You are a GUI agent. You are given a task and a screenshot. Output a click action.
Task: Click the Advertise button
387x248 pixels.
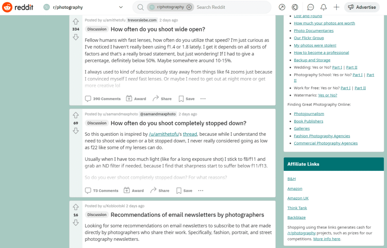coord(362,7)
